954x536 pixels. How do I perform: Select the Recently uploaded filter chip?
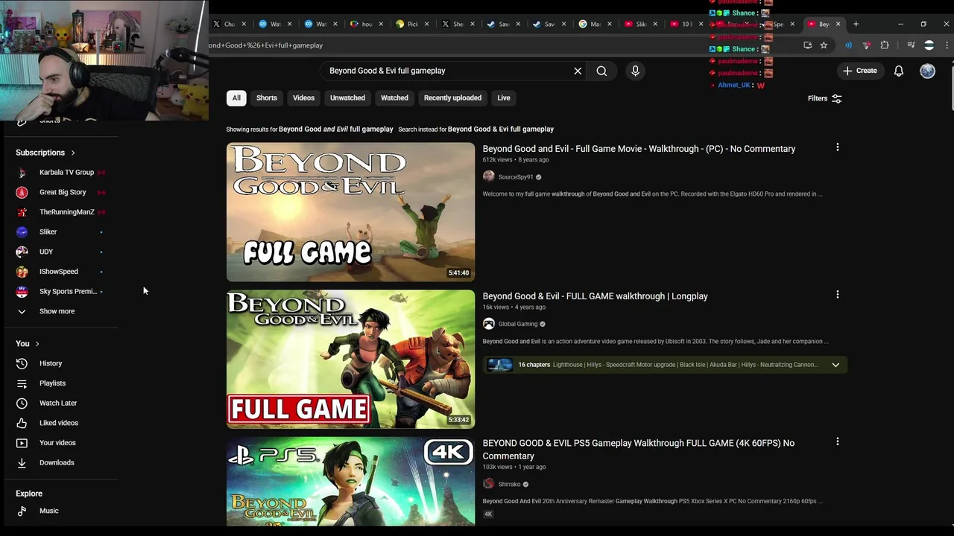point(452,98)
